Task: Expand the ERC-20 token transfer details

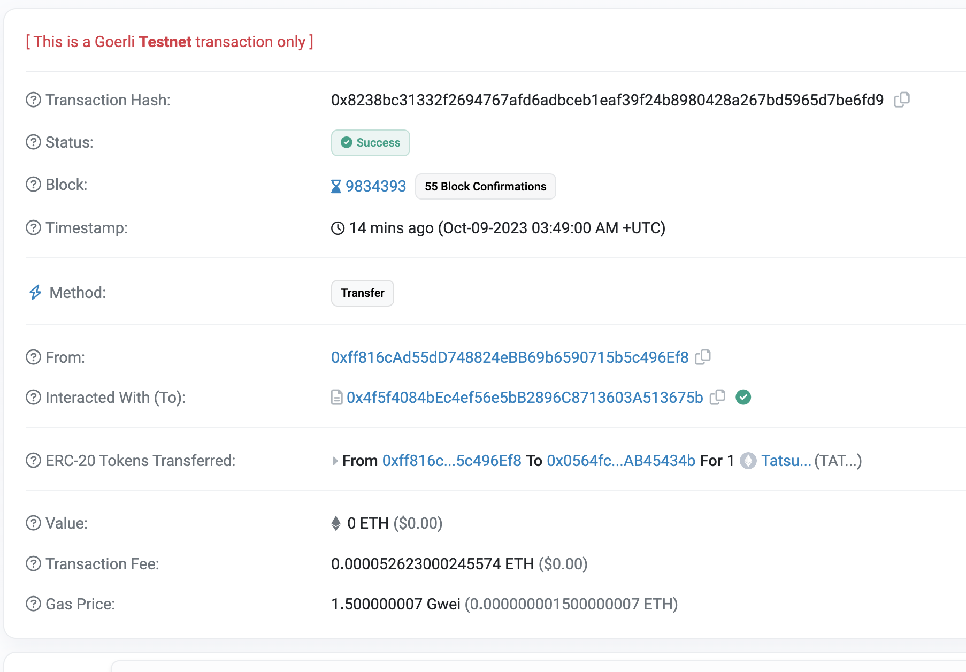Action: click(x=334, y=460)
